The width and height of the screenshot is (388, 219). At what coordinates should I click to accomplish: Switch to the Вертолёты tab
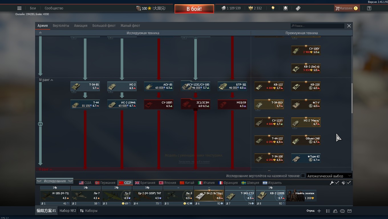coord(61,26)
